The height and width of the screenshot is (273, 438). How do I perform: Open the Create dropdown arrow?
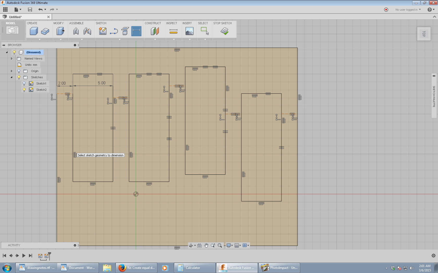tap(40, 39)
